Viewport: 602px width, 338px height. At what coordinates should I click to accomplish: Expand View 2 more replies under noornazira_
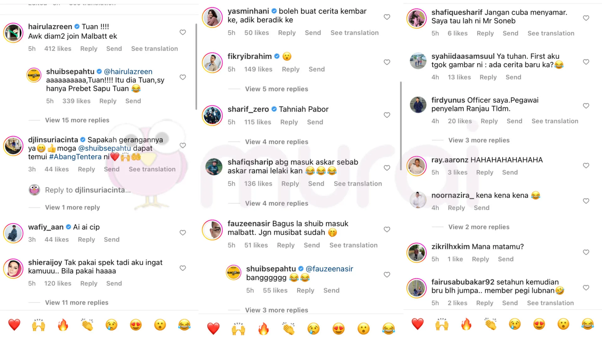479,227
